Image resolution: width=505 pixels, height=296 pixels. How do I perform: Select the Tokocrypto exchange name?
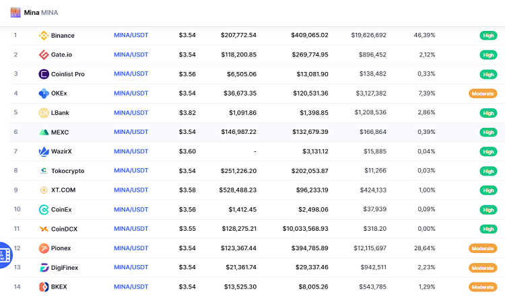coord(67,171)
